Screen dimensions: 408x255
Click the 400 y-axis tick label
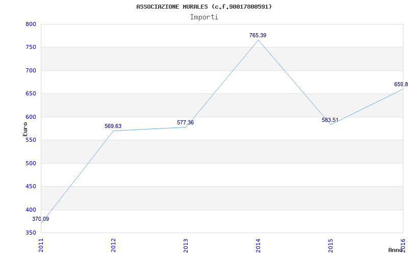pyautogui.click(x=31, y=210)
